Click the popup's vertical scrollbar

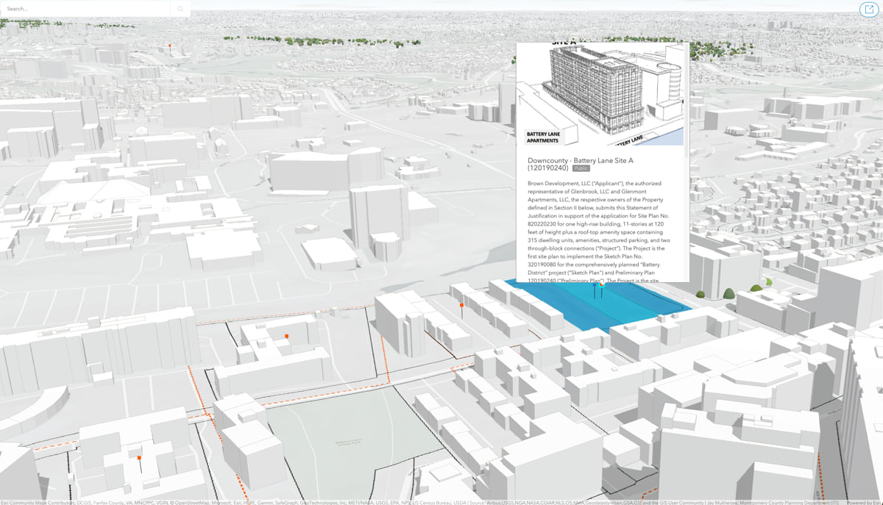[687, 100]
